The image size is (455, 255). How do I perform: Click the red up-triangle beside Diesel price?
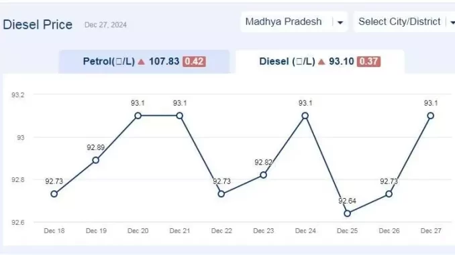pos(321,62)
